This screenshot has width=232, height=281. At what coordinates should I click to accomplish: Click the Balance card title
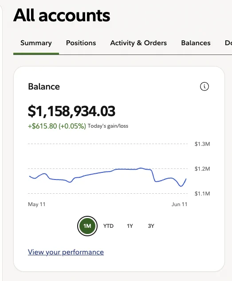tap(44, 86)
